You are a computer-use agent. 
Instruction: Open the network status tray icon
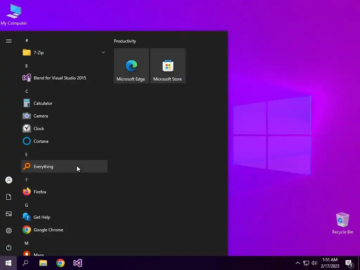click(x=306, y=263)
